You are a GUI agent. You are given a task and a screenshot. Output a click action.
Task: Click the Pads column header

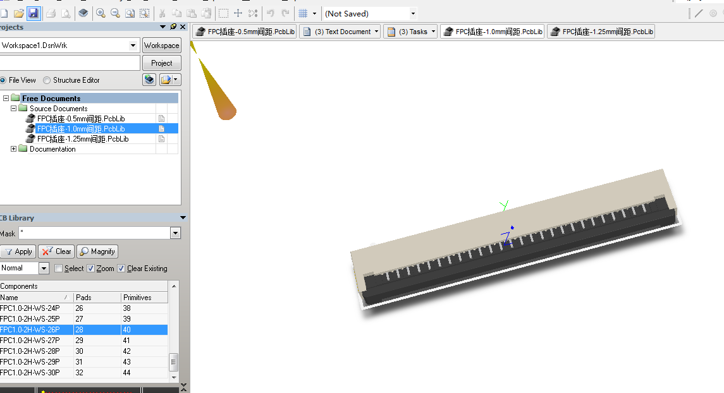(x=97, y=298)
